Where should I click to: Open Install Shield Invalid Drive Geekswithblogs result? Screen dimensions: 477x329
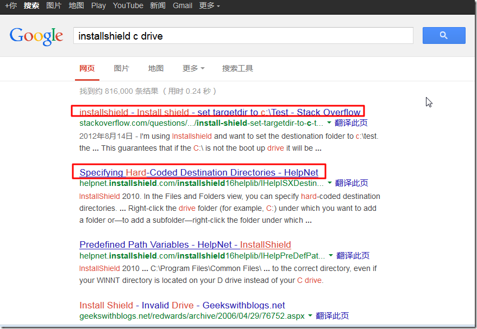pos(182,305)
